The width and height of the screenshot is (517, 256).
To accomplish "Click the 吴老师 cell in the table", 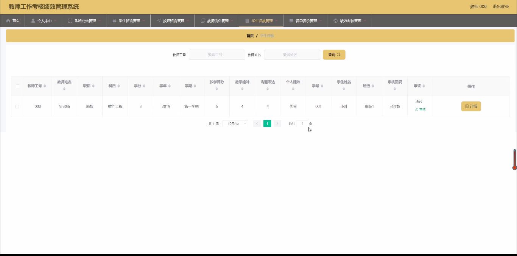I will coord(64,106).
